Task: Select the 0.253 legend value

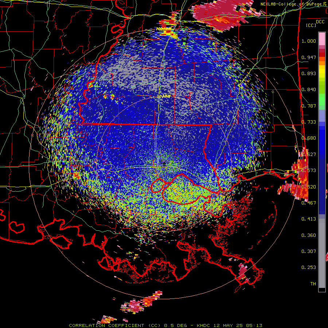Action: (x=309, y=268)
